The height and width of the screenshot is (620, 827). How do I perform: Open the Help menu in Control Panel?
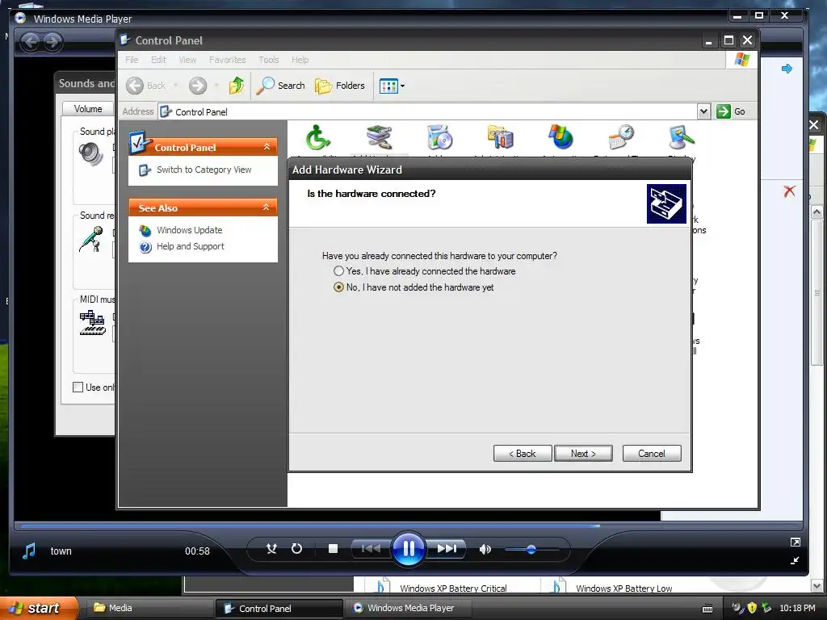tap(300, 60)
